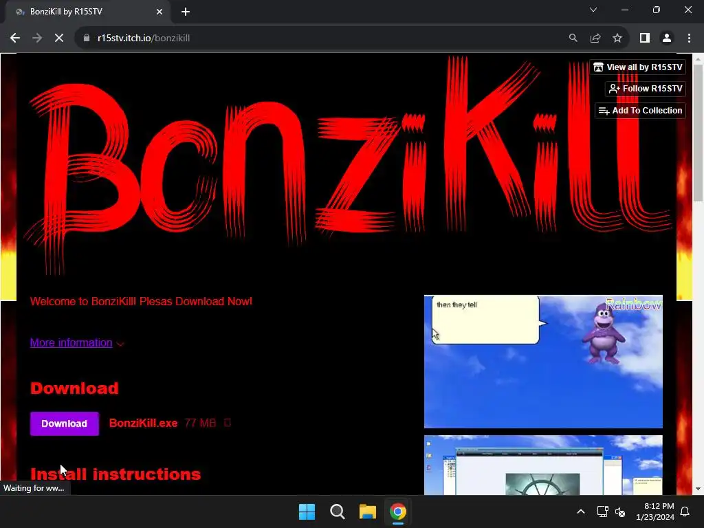The height and width of the screenshot is (528, 704).
Task: Click the scrollbar down arrow
Action: 698,489
